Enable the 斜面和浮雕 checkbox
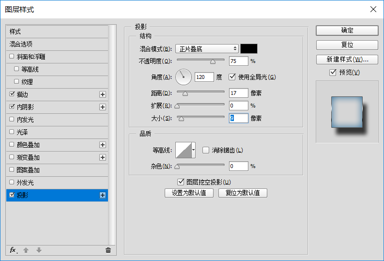Image resolution: width=384 pixels, height=261 pixels. tap(12, 56)
